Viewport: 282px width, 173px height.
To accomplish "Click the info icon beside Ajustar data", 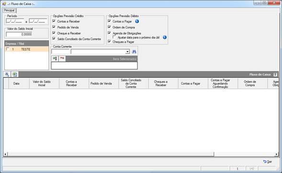I will click(165, 37).
